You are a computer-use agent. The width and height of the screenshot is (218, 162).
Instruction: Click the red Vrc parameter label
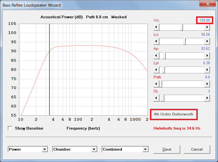(x=156, y=20)
